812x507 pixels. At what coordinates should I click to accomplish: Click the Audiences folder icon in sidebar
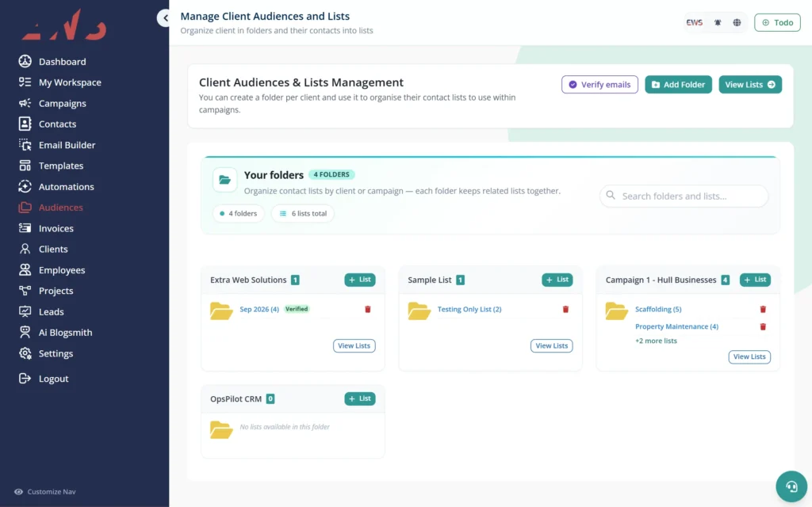25,208
